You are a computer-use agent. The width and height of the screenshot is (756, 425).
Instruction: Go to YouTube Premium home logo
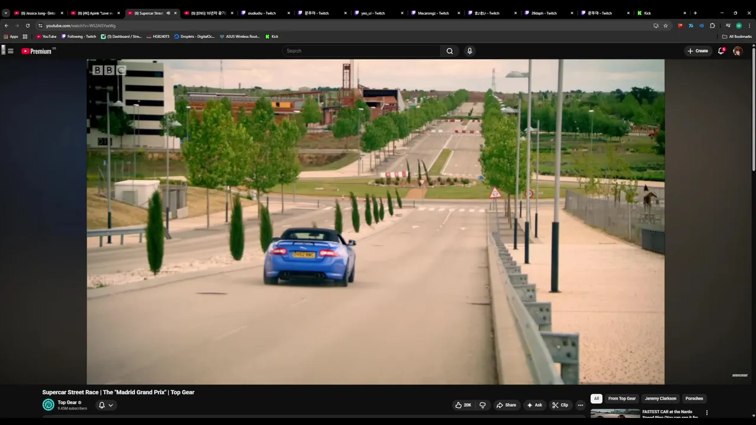[x=38, y=51]
